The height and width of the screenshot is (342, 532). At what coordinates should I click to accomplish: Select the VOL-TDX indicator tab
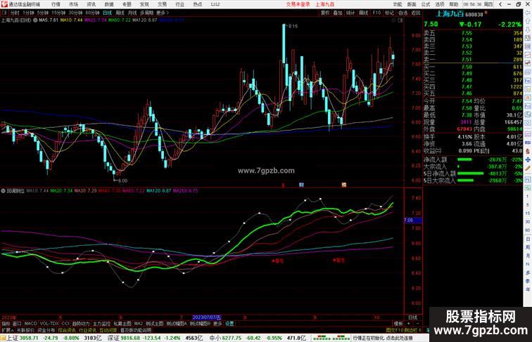49,323
